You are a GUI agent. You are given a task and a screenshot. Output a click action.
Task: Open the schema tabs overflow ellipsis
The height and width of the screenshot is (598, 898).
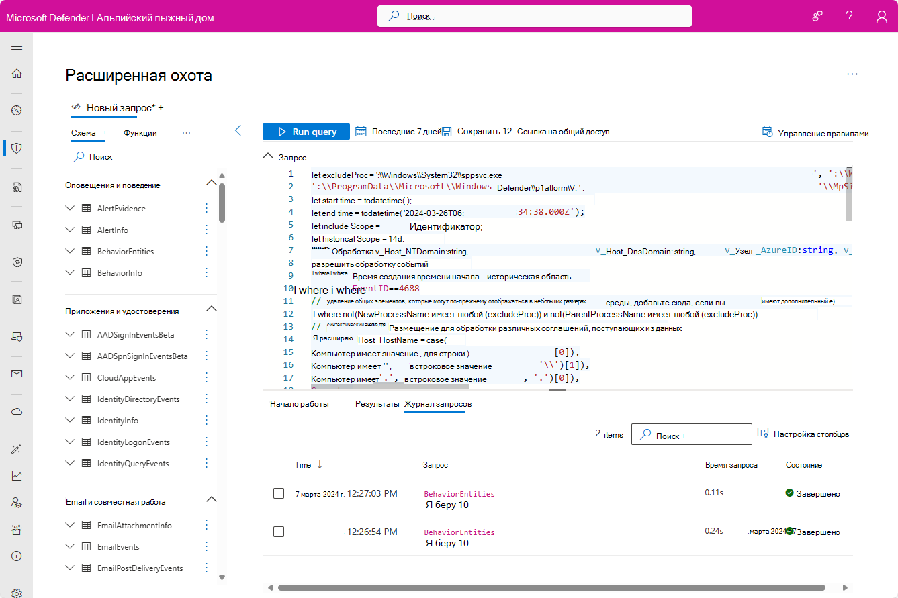[187, 133]
